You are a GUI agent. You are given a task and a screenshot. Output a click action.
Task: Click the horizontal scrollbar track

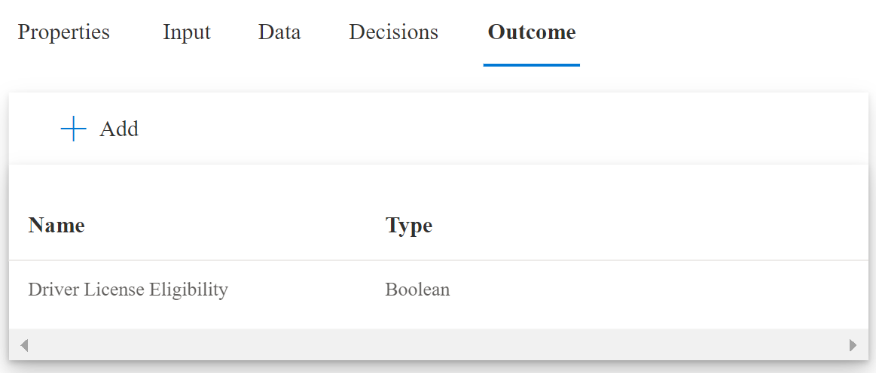tap(437, 345)
